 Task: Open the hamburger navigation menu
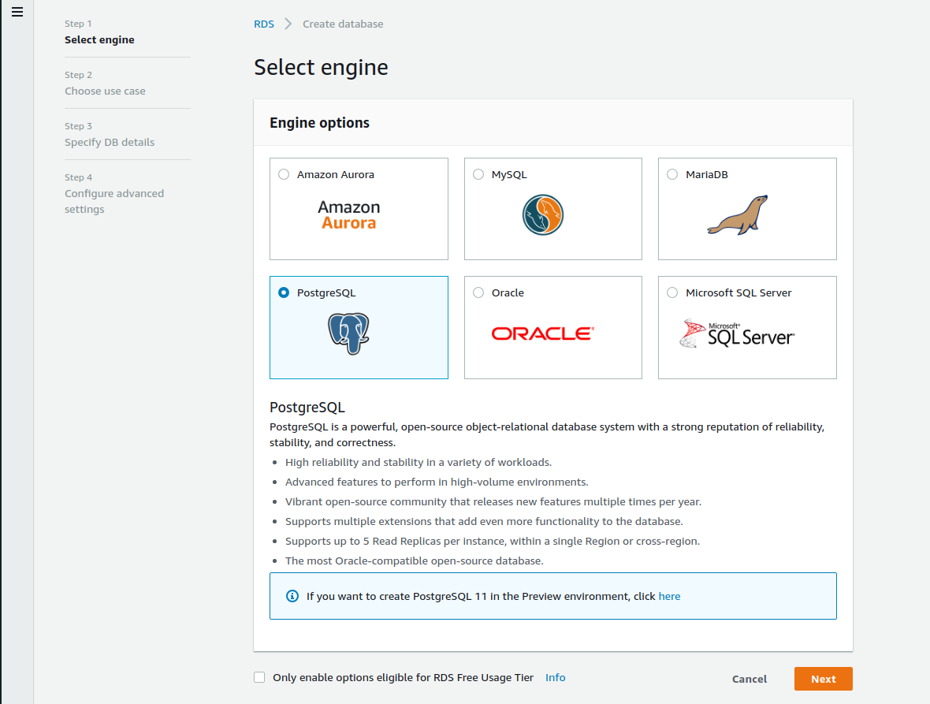click(17, 12)
